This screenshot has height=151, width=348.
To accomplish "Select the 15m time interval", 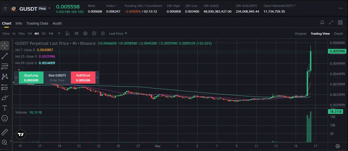I will coord(21,34).
